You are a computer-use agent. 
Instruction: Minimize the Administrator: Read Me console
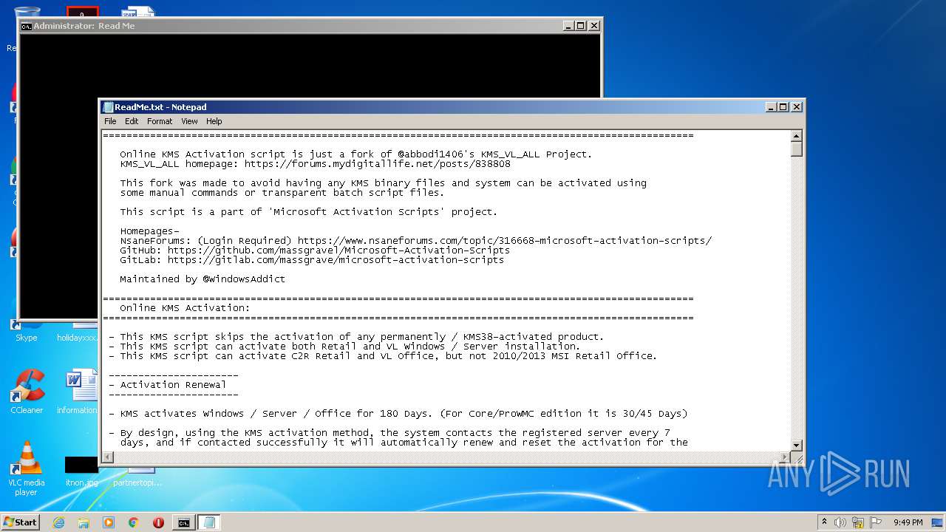tap(568, 26)
